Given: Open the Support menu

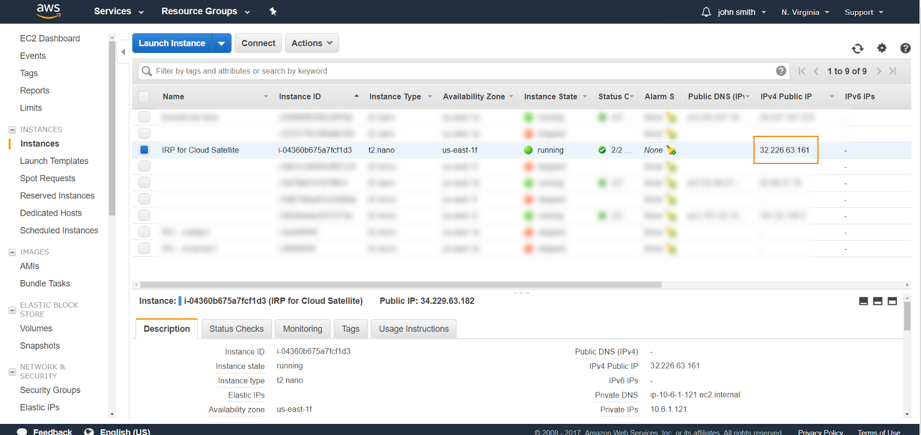Looking at the screenshot, I should (863, 12).
